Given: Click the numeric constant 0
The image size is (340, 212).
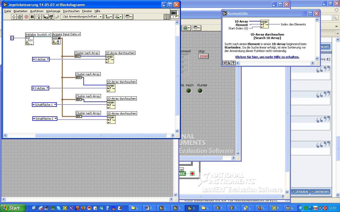Looking at the screenshot, I should click(12, 38).
